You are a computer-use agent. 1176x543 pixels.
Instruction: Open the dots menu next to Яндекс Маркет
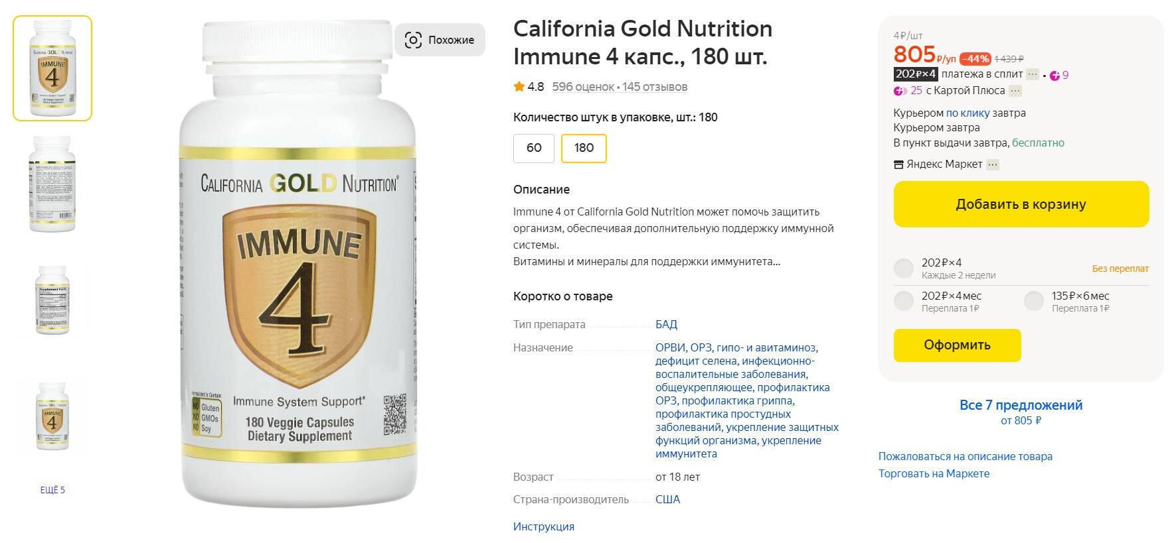pos(993,164)
